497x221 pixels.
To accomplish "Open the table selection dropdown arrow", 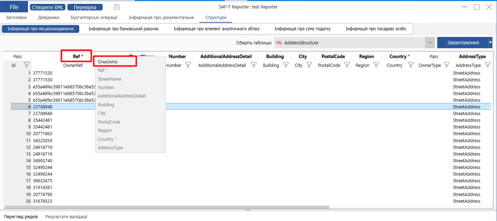I will [430, 42].
